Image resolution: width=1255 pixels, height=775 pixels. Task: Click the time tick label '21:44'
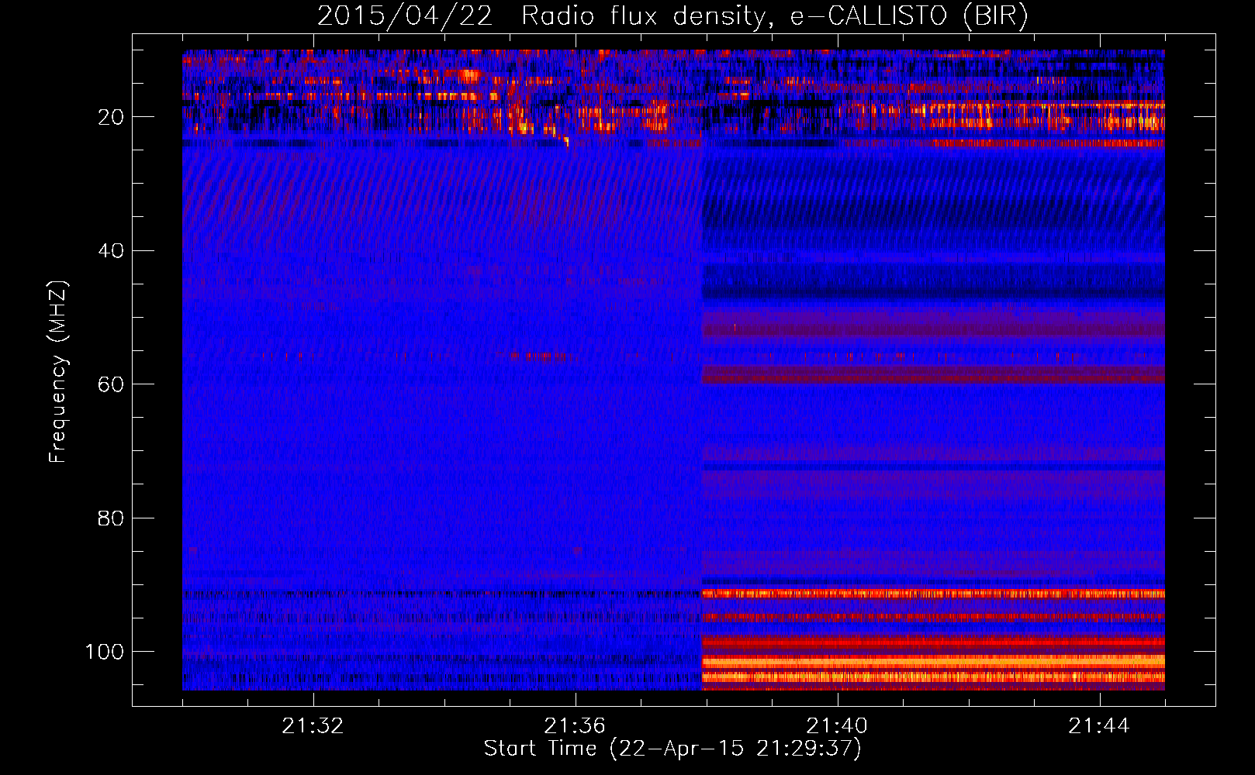[x=1099, y=726]
